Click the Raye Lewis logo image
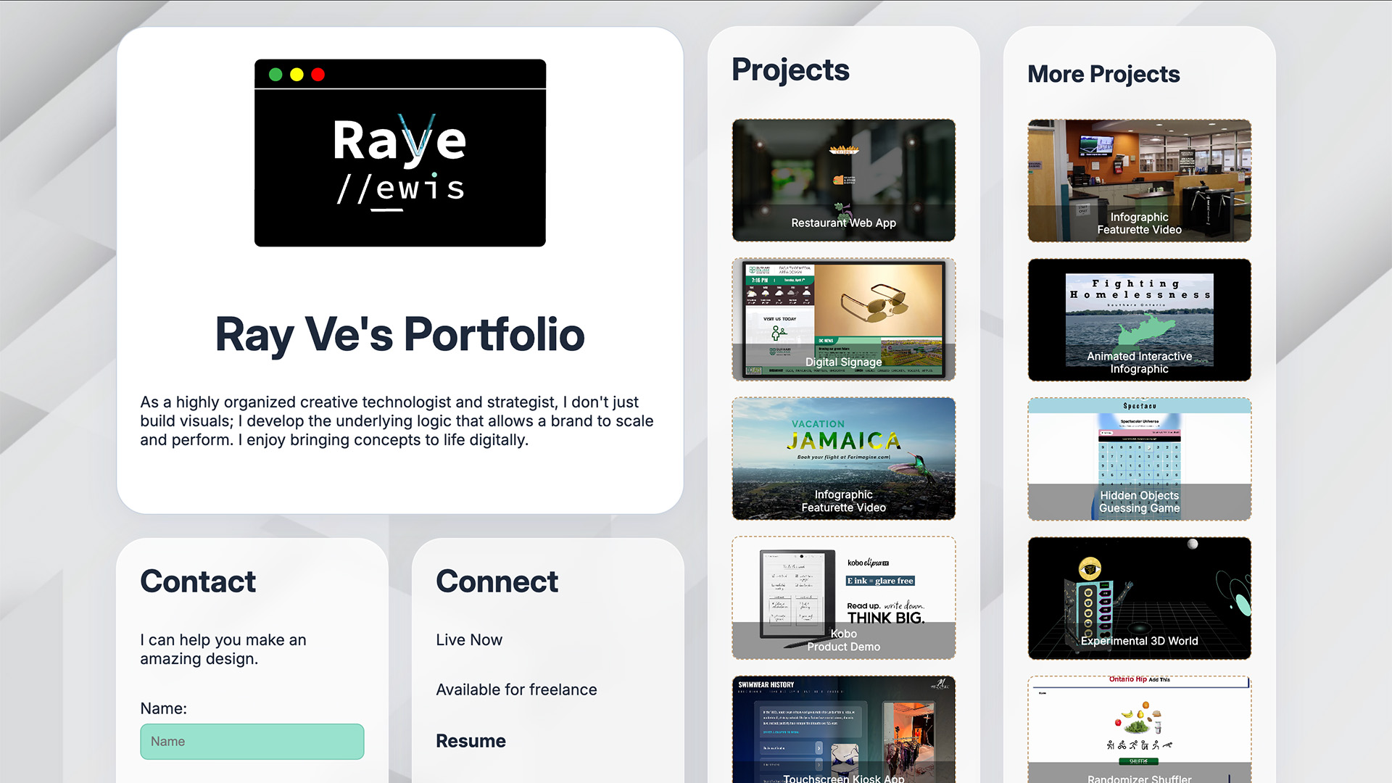The height and width of the screenshot is (783, 1392). click(400, 153)
